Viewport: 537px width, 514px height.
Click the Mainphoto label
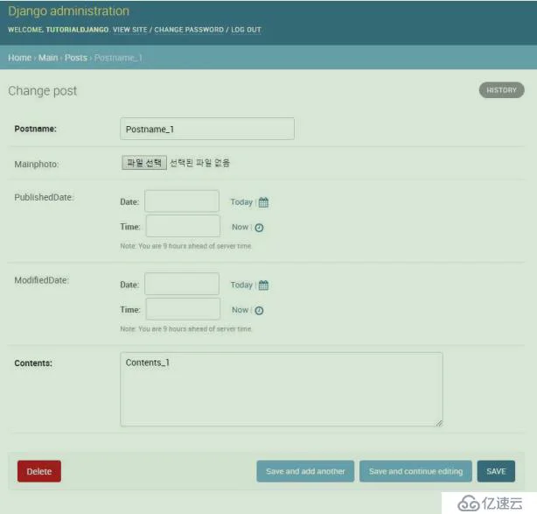pyautogui.click(x=37, y=165)
